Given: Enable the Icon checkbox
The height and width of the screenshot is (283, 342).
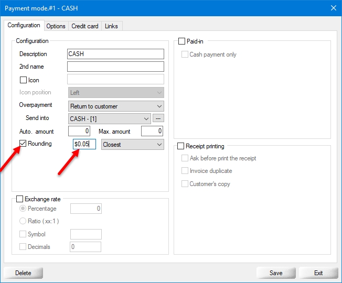Looking at the screenshot, I should coord(23,80).
